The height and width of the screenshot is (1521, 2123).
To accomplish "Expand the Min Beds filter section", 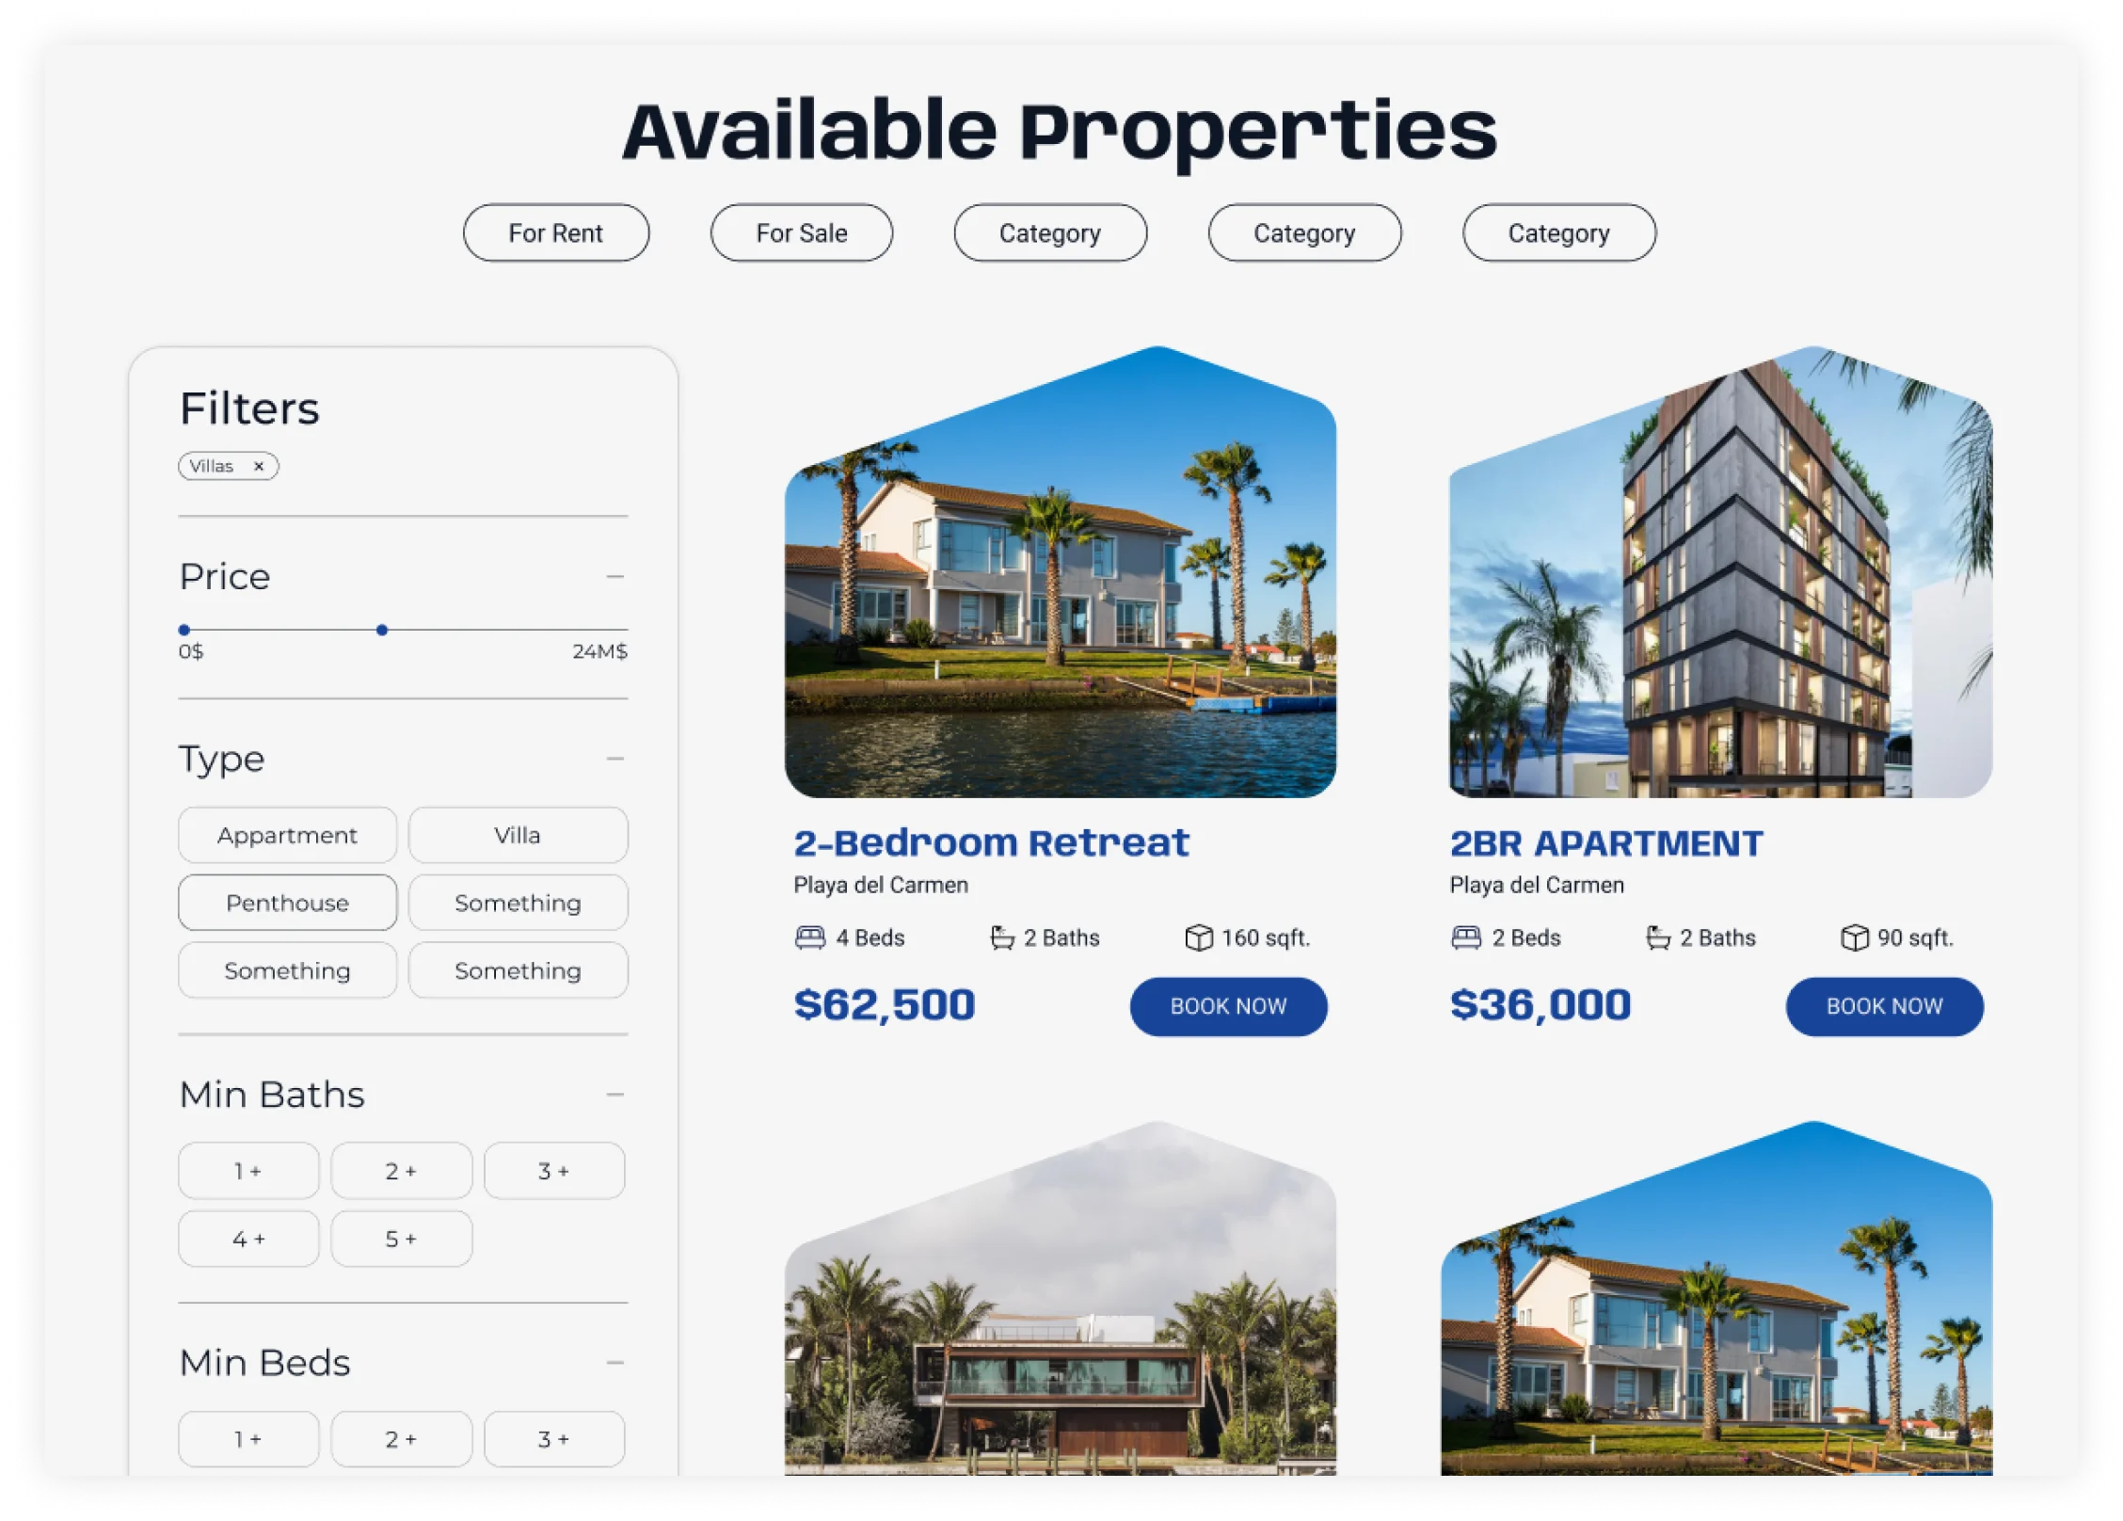I will (x=615, y=1363).
